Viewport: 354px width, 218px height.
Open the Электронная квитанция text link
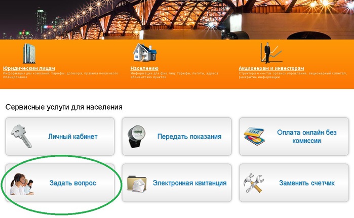coord(189,183)
